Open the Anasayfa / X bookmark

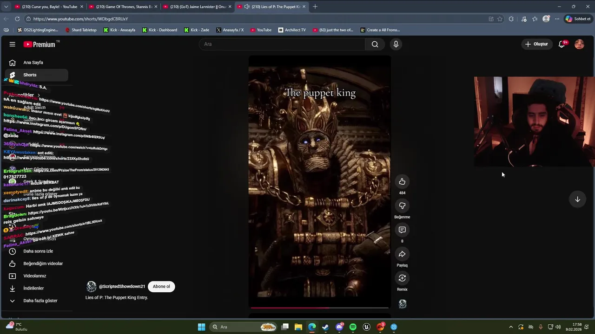pos(230,30)
